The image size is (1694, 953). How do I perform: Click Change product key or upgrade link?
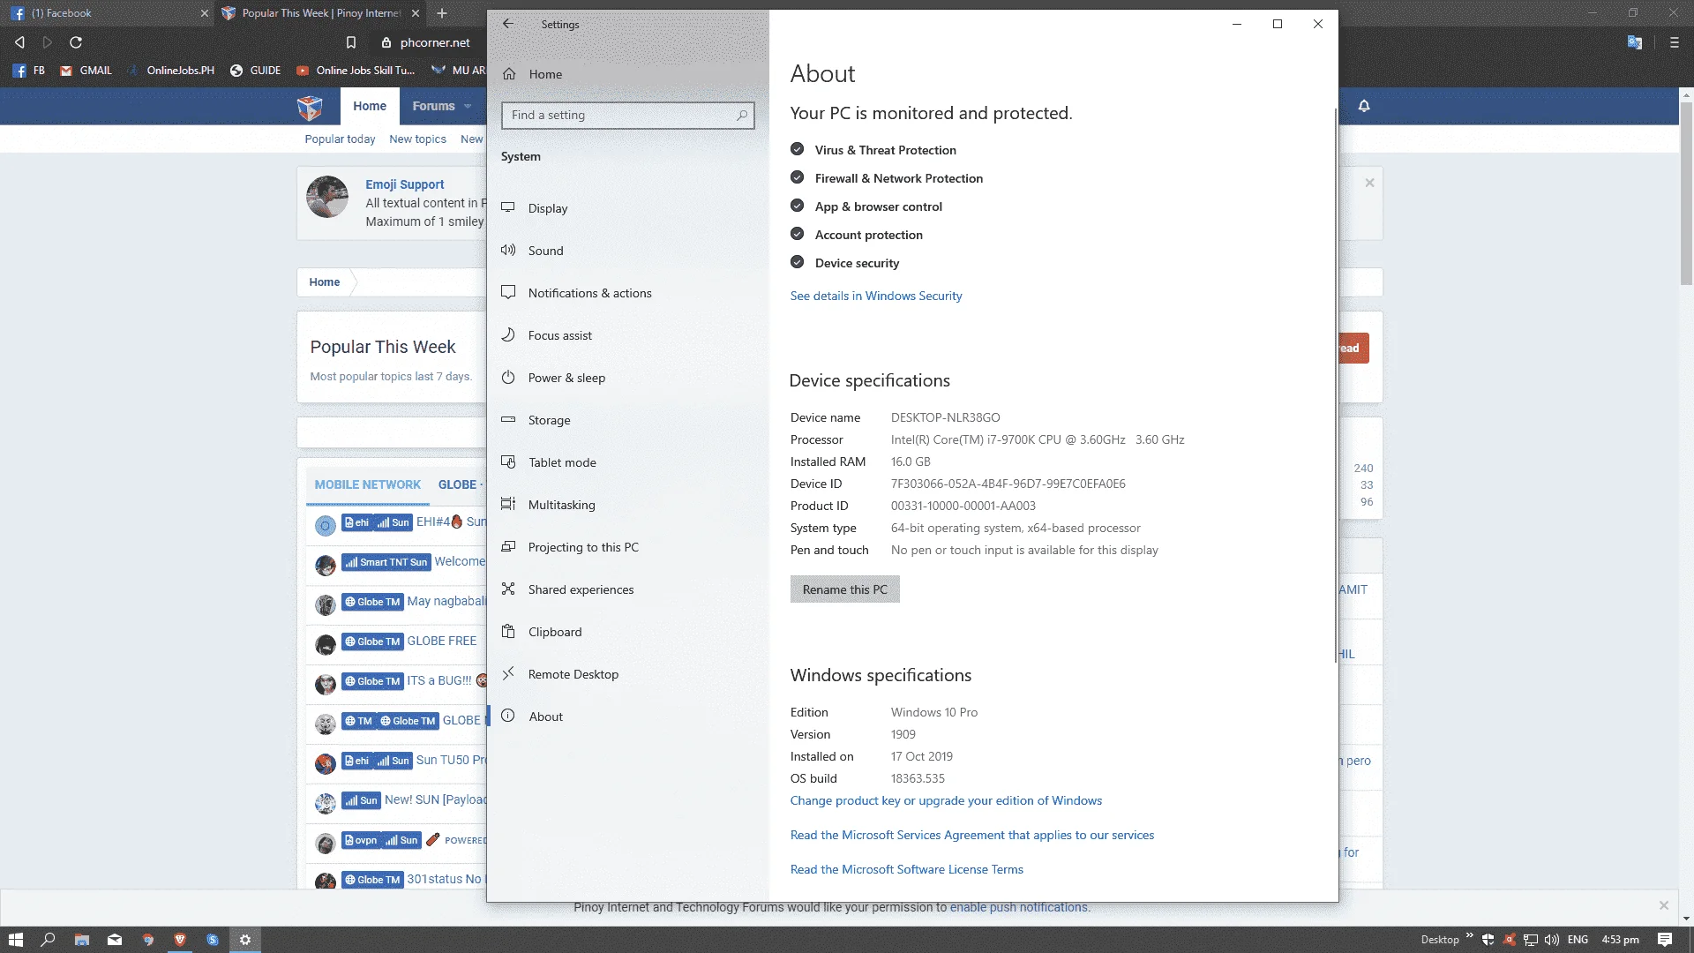[x=946, y=801]
